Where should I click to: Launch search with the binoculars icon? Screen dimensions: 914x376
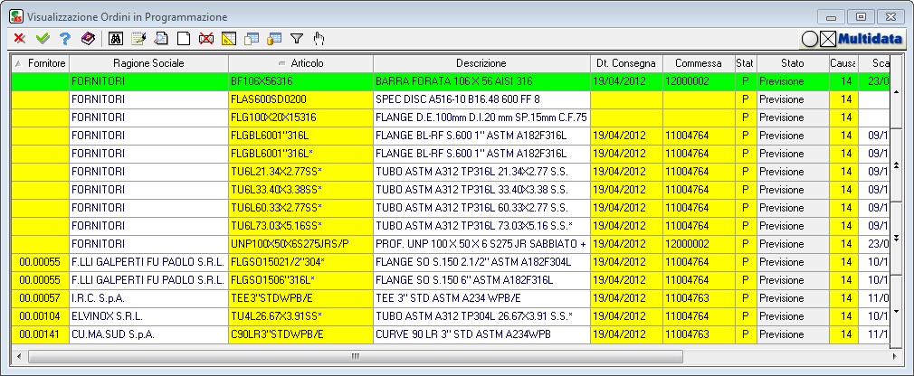[x=116, y=38]
